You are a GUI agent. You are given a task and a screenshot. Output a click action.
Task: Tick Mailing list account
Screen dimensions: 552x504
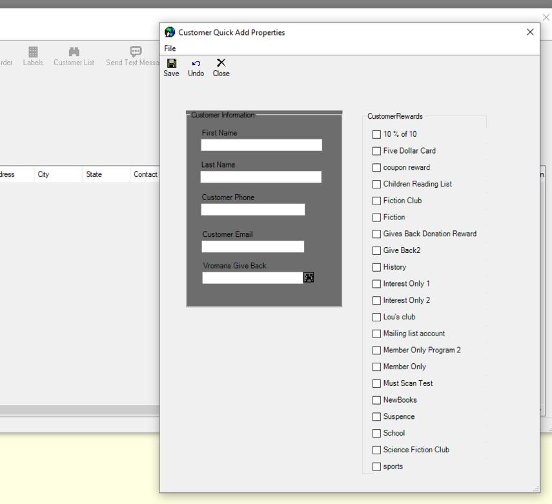(376, 334)
